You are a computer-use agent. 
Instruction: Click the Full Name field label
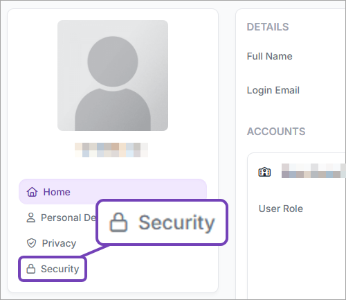click(x=270, y=56)
